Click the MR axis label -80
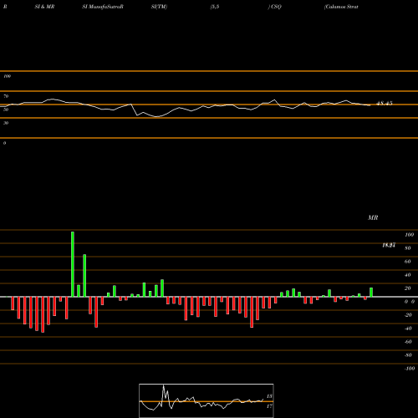This screenshot has width=418, height=418. pyautogui.click(x=408, y=355)
